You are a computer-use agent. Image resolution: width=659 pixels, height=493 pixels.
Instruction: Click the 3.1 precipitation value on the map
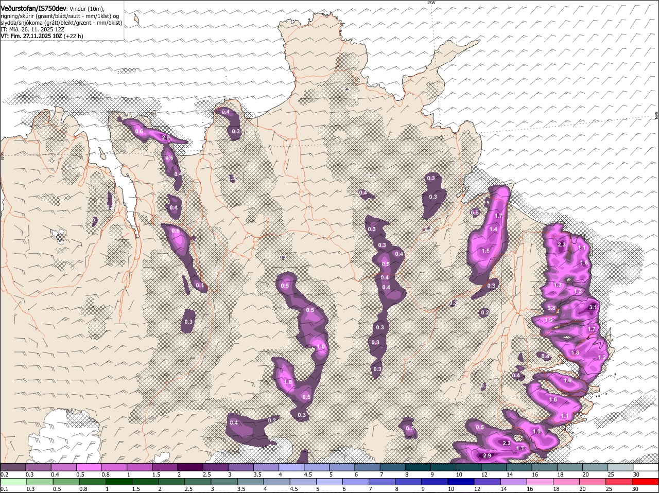593,308
